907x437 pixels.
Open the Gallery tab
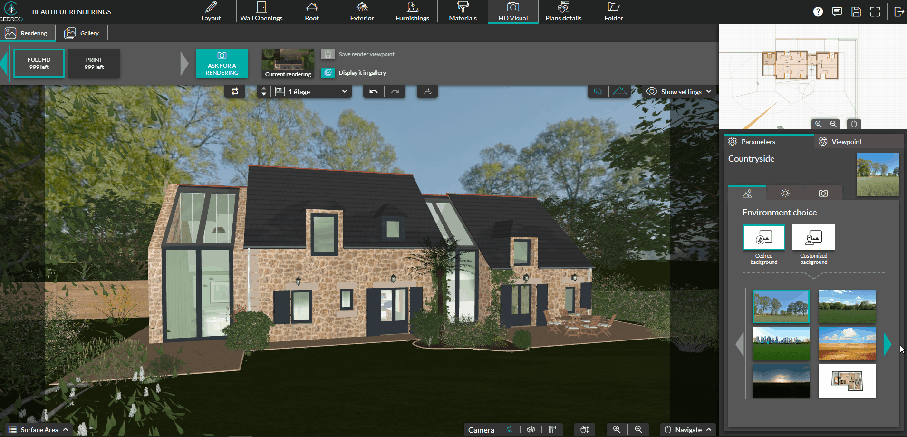[x=82, y=33]
